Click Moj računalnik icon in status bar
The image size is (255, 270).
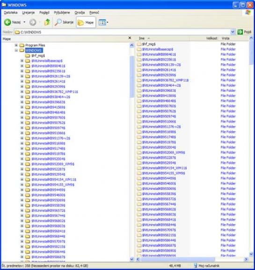[x=196, y=265]
